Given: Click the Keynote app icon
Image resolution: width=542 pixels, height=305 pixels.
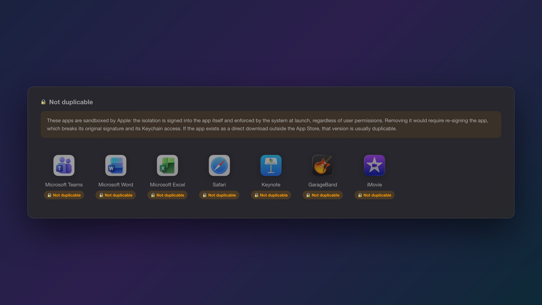Looking at the screenshot, I should point(271,165).
